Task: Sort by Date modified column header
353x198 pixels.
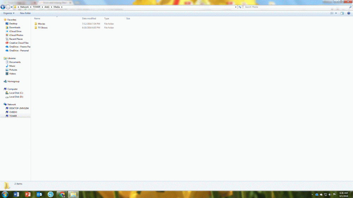Action: 89,19
